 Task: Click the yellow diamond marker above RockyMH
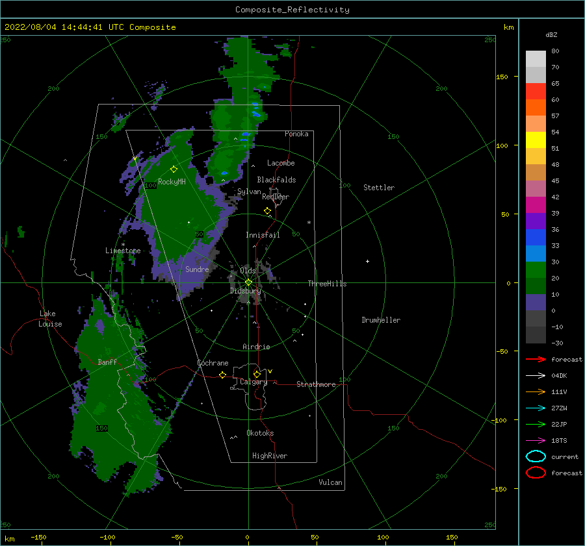click(174, 169)
